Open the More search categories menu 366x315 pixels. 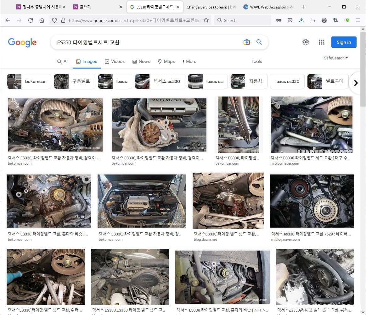[189, 62]
